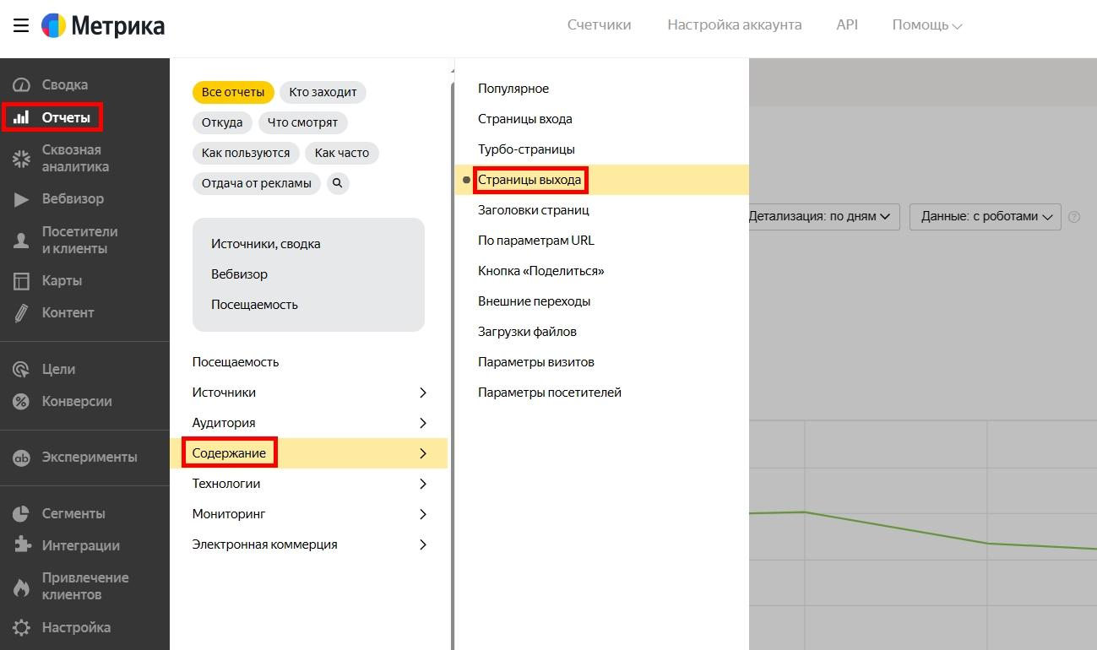
Task: Click the Цели target icon
Action: [x=22, y=370]
